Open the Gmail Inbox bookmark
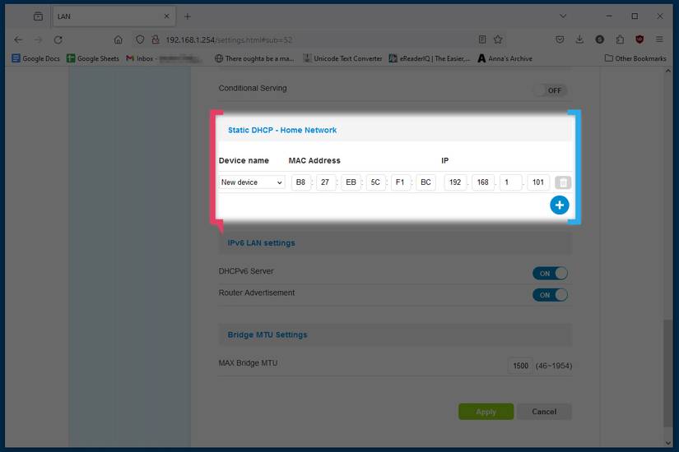The height and width of the screenshot is (452, 679). click(164, 58)
